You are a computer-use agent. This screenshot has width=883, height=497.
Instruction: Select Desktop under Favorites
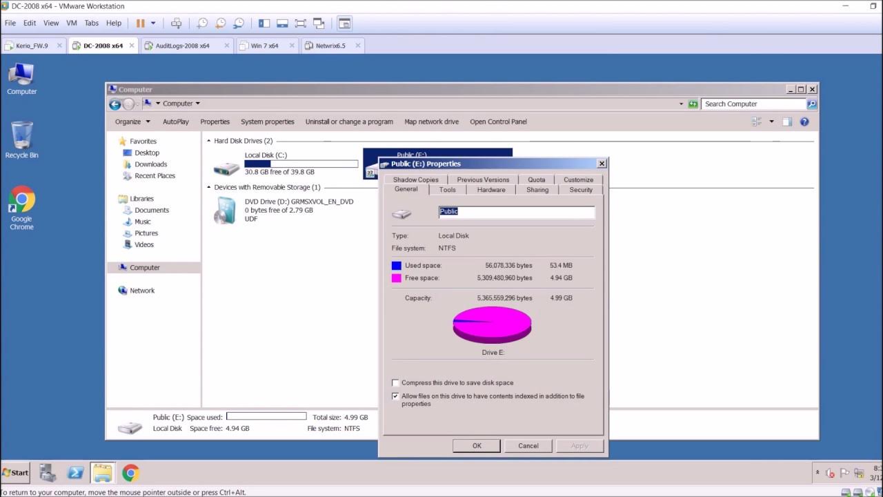tap(146, 153)
